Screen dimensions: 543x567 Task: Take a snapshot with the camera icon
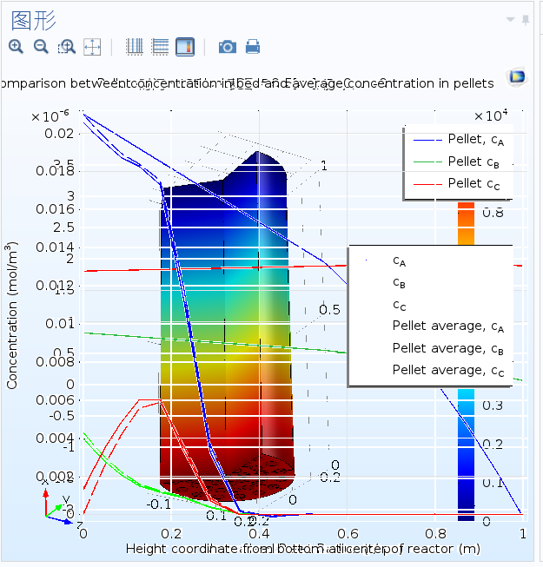pyautogui.click(x=227, y=47)
